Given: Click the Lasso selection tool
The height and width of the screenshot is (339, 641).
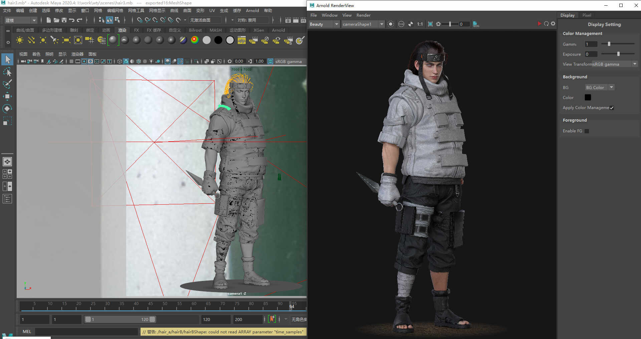Looking at the screenshot, I should [7, 72].
